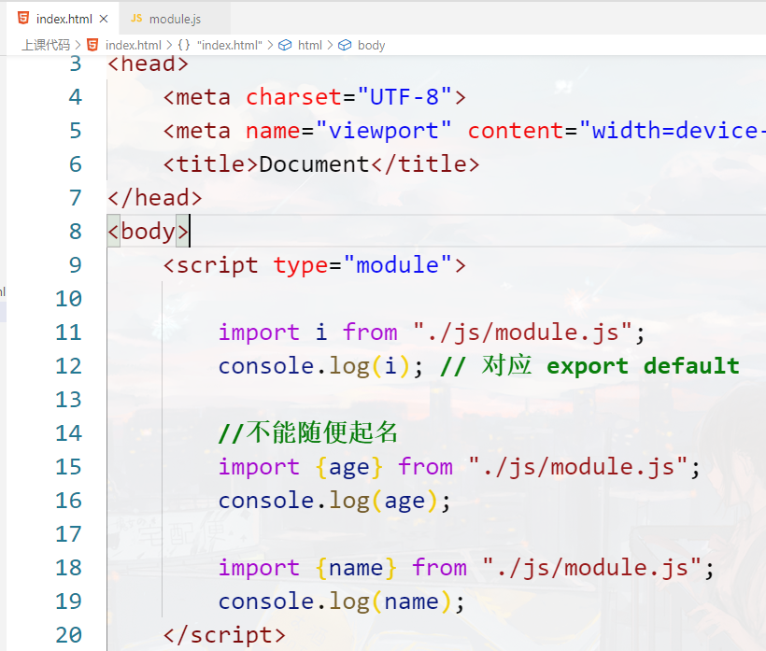Click the opening <head> tag
The image size is (766, 651).
coord(148,64)
